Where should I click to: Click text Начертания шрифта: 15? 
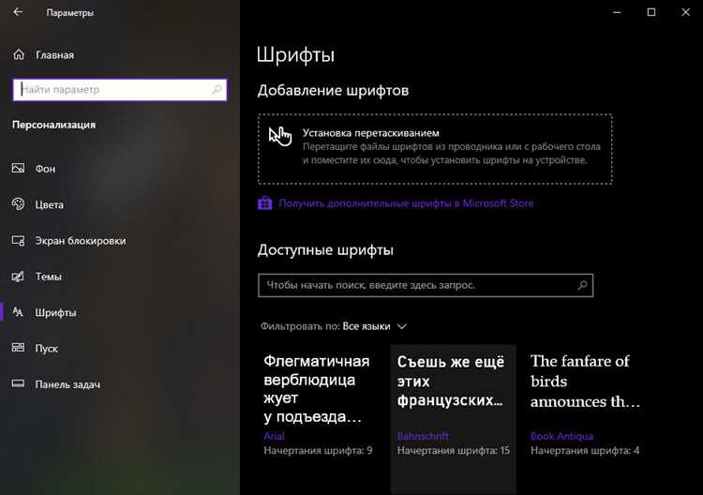click(x=454, y=450)
